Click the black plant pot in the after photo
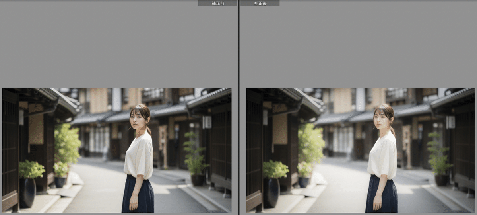The height and width of the screenshot is (215, 477). click(x=271, y=192)
